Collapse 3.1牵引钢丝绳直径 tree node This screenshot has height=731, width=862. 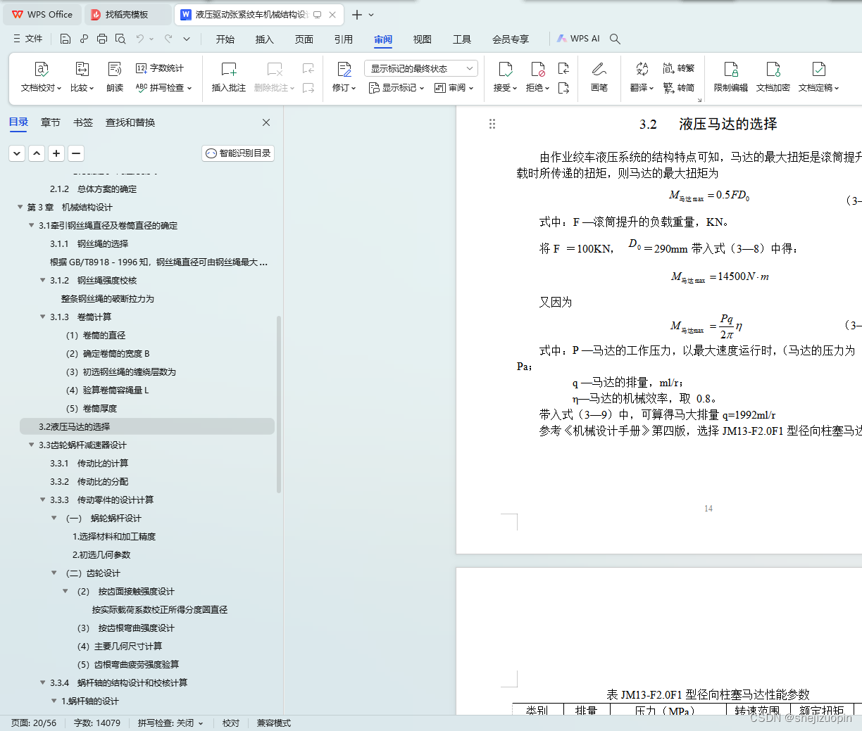coord(31,225)
